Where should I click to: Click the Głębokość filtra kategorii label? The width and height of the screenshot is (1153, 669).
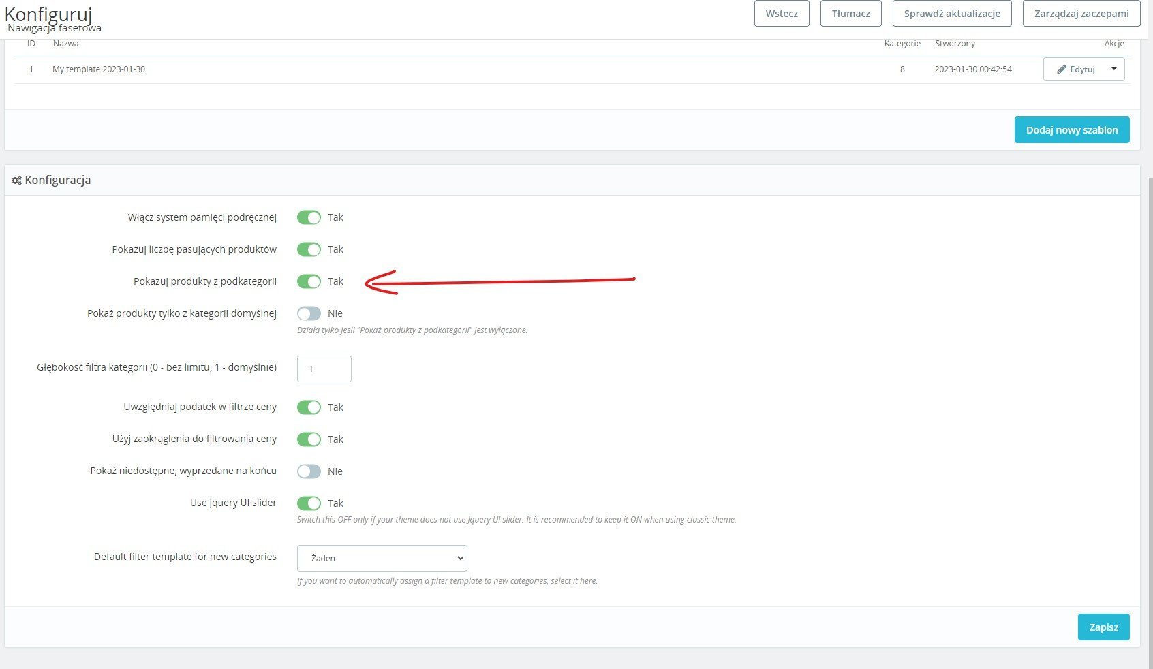[157, 367]
